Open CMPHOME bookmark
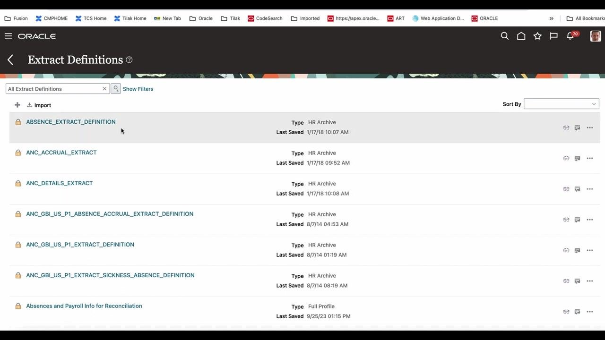Image resolution: width=605 pixels, height=340 pixels. coord(52,18)
